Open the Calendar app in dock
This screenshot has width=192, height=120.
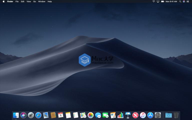pos(61,115)
